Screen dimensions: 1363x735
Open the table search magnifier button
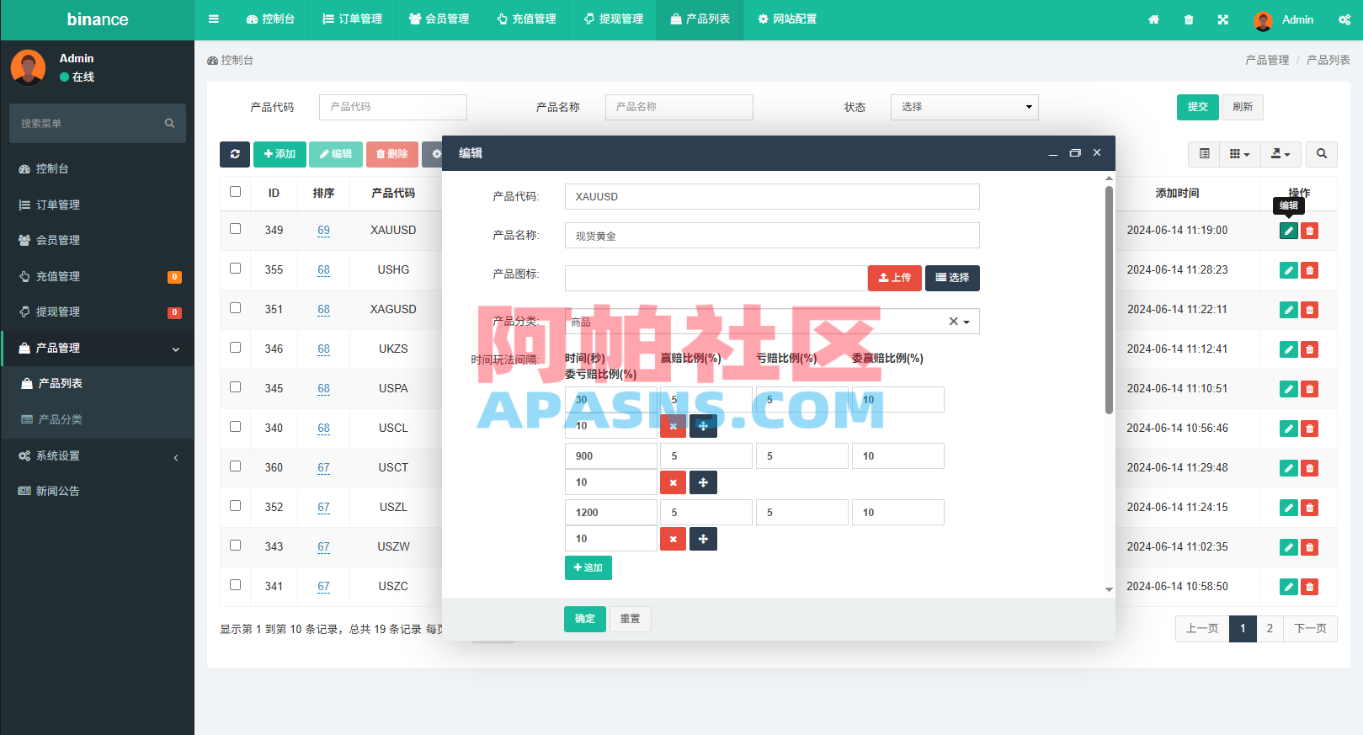[1322, 154]
